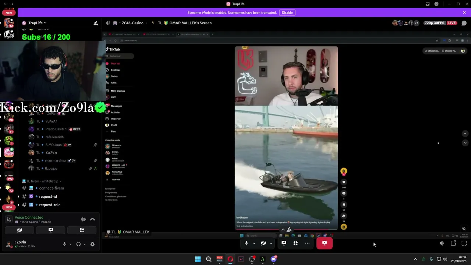Open the Inbox icon in title bar

[x=428, y=4]
